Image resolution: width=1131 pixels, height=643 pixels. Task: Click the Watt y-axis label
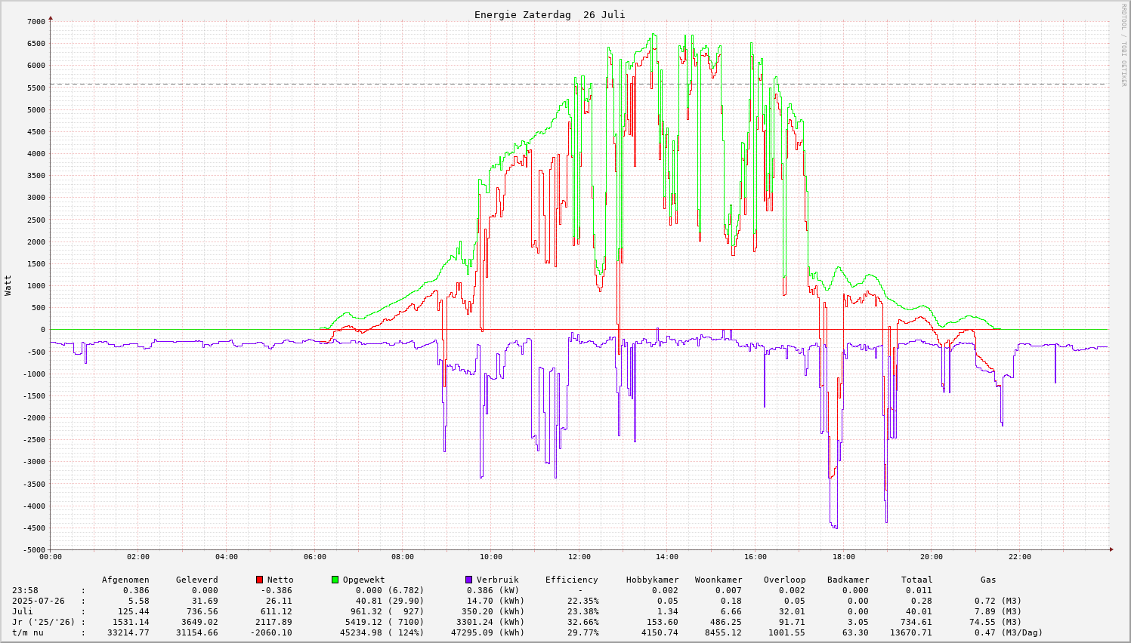coord(8,285)
